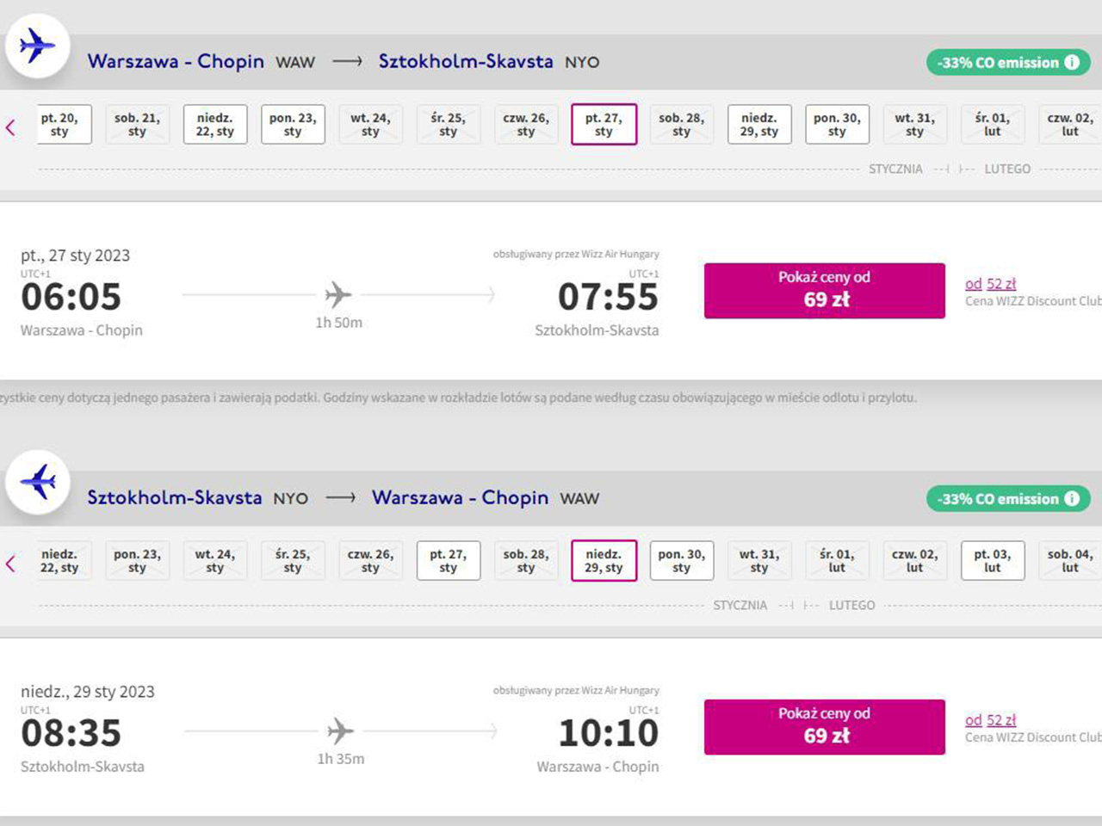
Task: Pick outbound date pon. 30, sty
Action: [x=837, y=125]
